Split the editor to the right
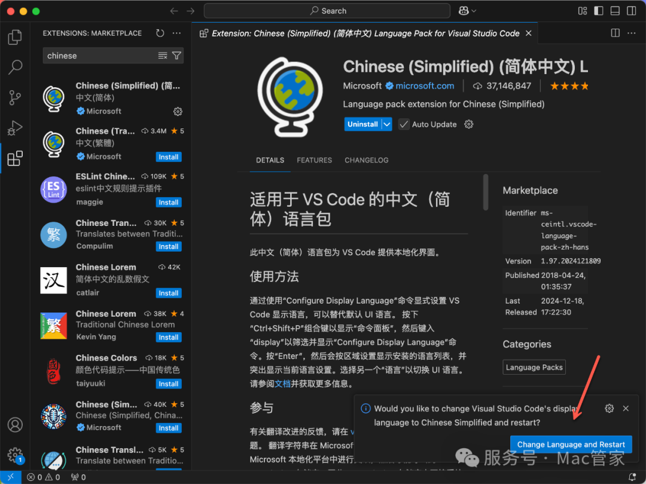The width and height of the screenshot is (646, 484). pos(615,33)
